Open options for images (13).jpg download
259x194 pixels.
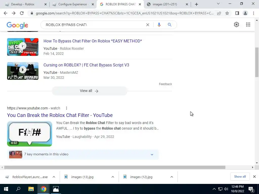(x=113, y=177)
